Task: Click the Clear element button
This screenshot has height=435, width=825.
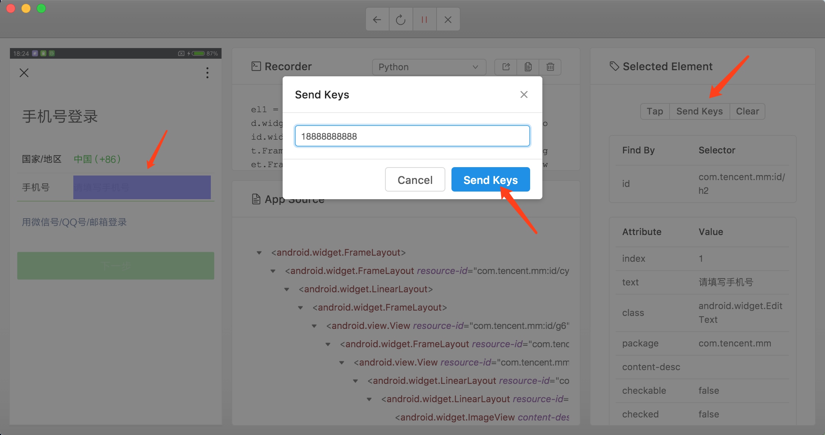Action: tap(747, 111)
